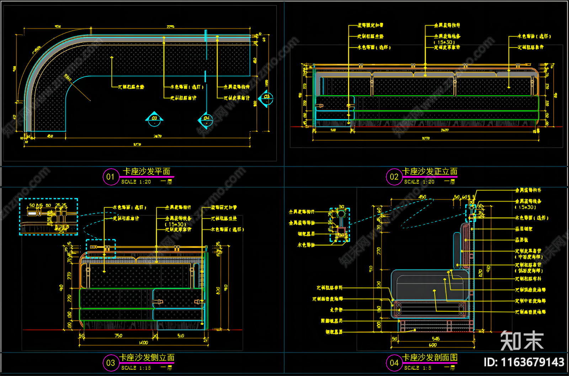Select the 450 bottom dimension in plan drawing

coord(50,136)
